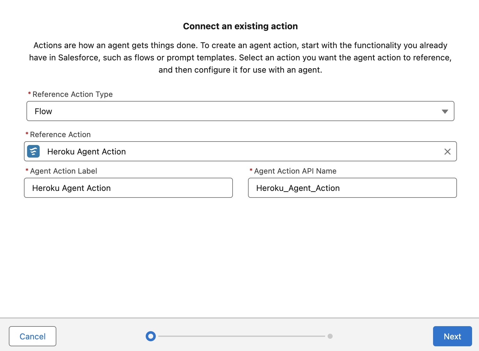The width and height of the screenshot is (479, 351).
Task: Select the second step progress dot
Action: pyautogui.click(x=330, y=336)
